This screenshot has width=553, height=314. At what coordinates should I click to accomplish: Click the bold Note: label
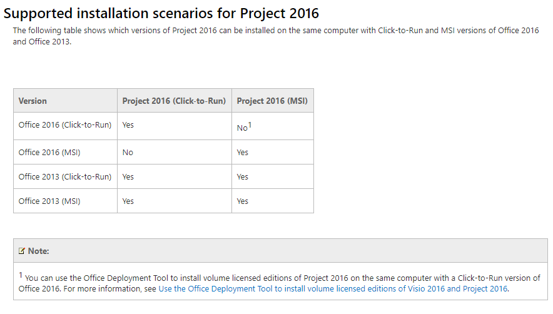[x=38, y=251]
